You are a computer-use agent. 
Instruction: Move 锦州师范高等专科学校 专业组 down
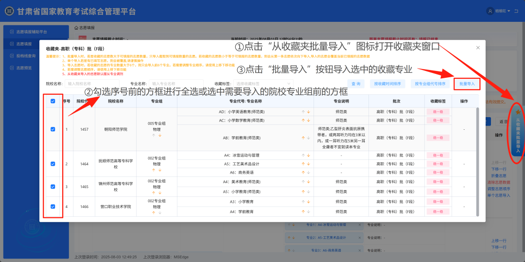pyautogui.click(x=160, y=193)
